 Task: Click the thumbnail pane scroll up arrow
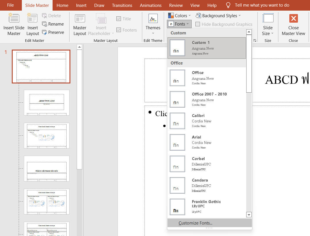click(x=79, y=47)
